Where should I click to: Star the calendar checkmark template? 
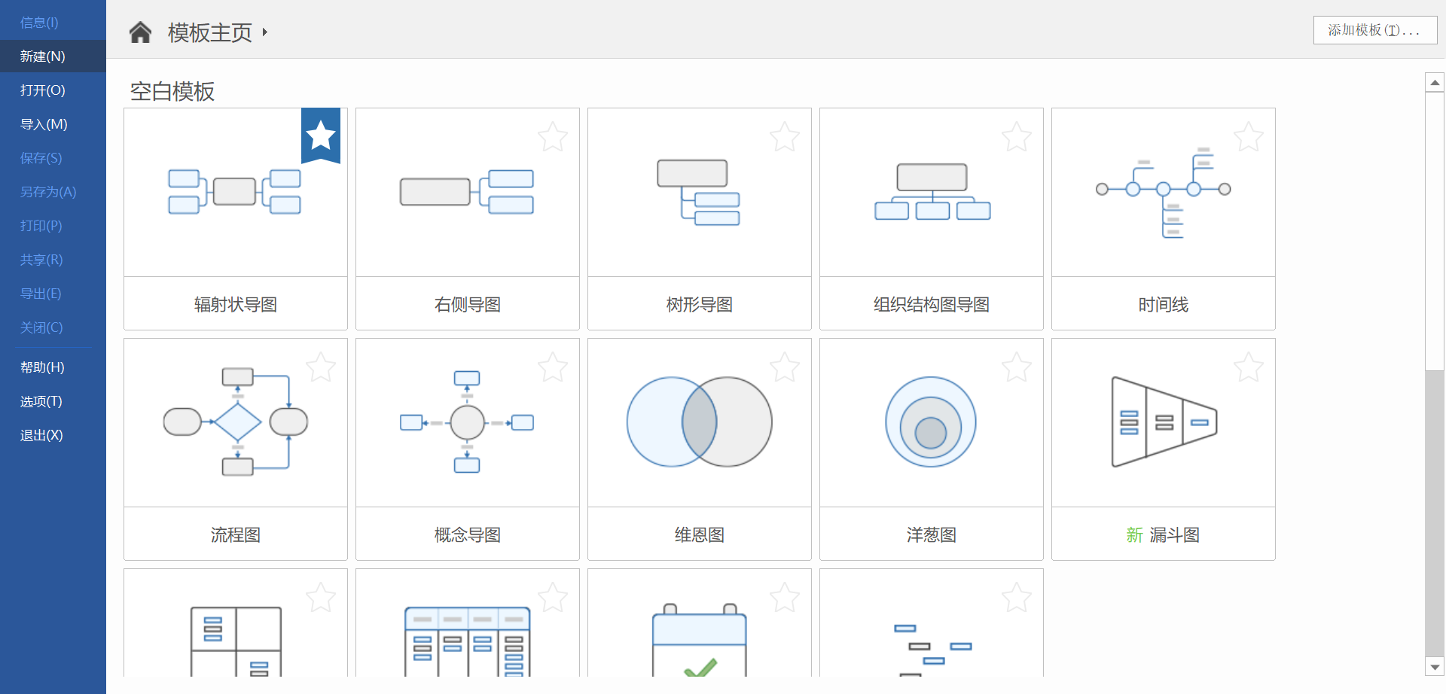point(785,597)
